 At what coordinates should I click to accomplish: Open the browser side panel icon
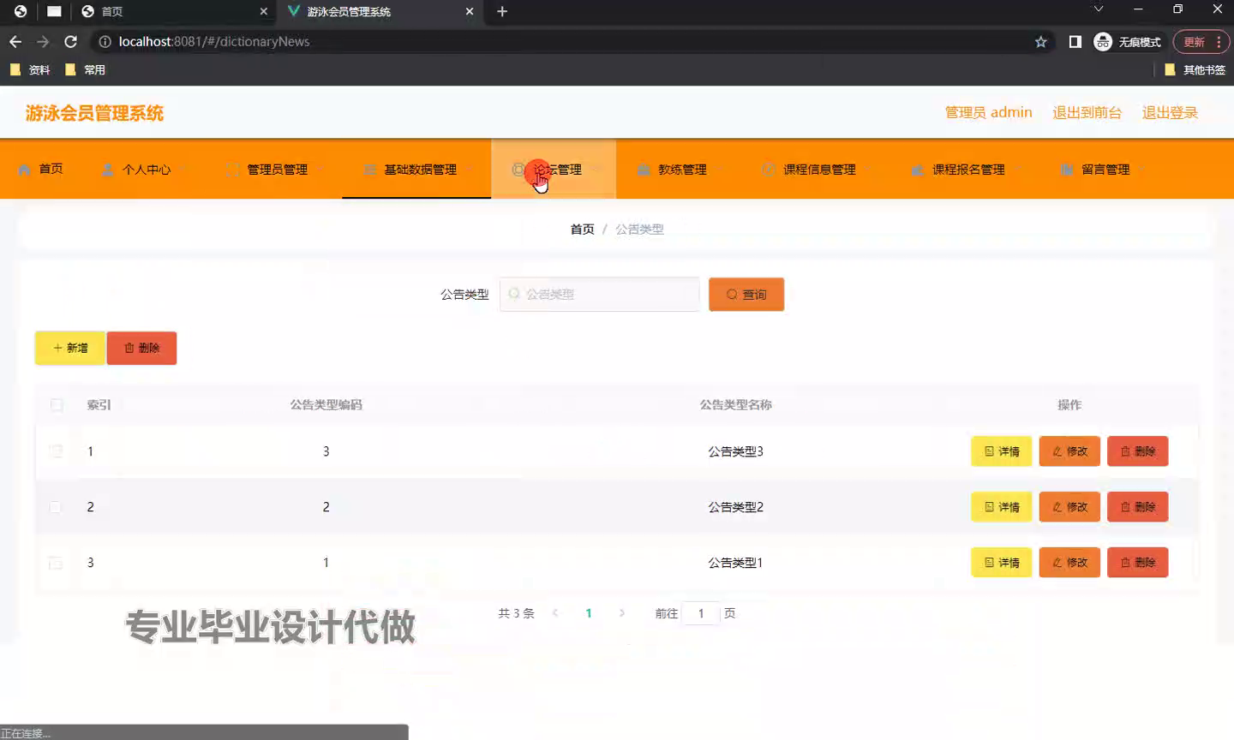pyautogui.click(x=1075, y=42)
